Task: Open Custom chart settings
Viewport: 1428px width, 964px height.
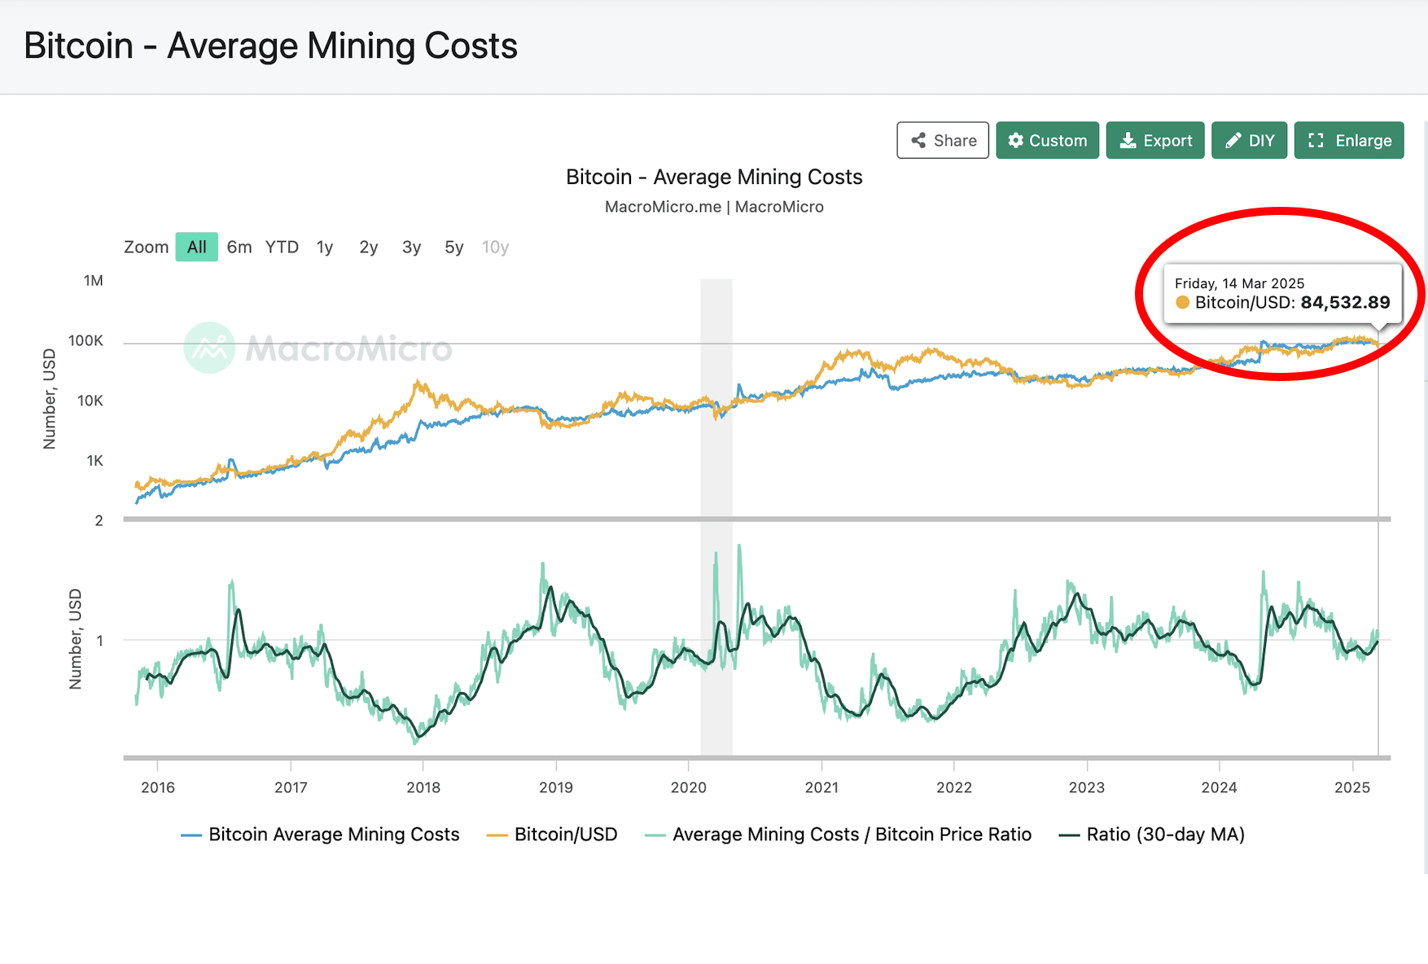Action: pyautogui.click(x=1047, y=141)
